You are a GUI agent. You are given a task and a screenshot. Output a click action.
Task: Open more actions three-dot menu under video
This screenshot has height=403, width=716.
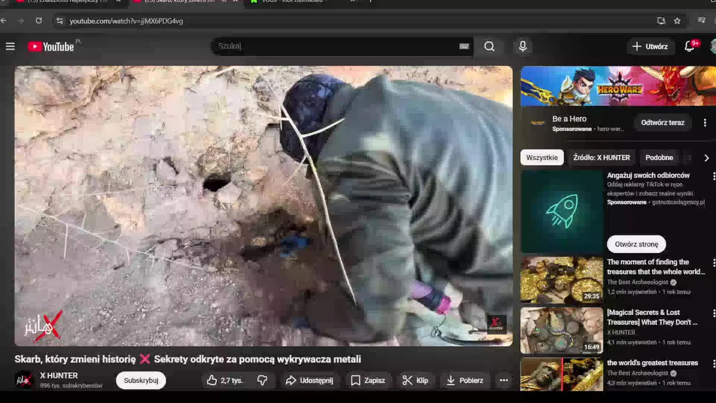[x=503, y=381]
